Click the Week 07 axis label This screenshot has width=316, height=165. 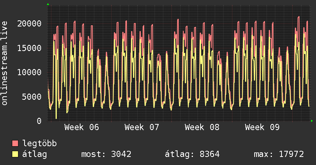tap(142, 127)
